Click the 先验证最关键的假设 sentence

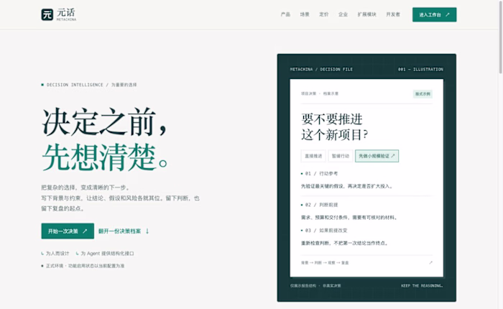[x=347, y=186]
